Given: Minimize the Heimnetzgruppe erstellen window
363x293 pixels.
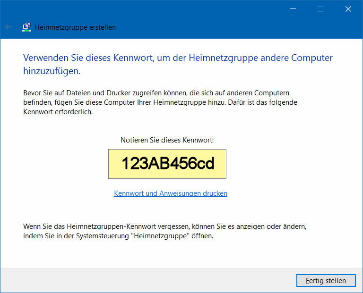Looking at the screenshot, I should (x=293, y=8).
